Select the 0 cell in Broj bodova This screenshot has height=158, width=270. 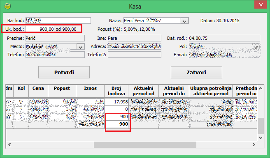click(x=116, y=109)
